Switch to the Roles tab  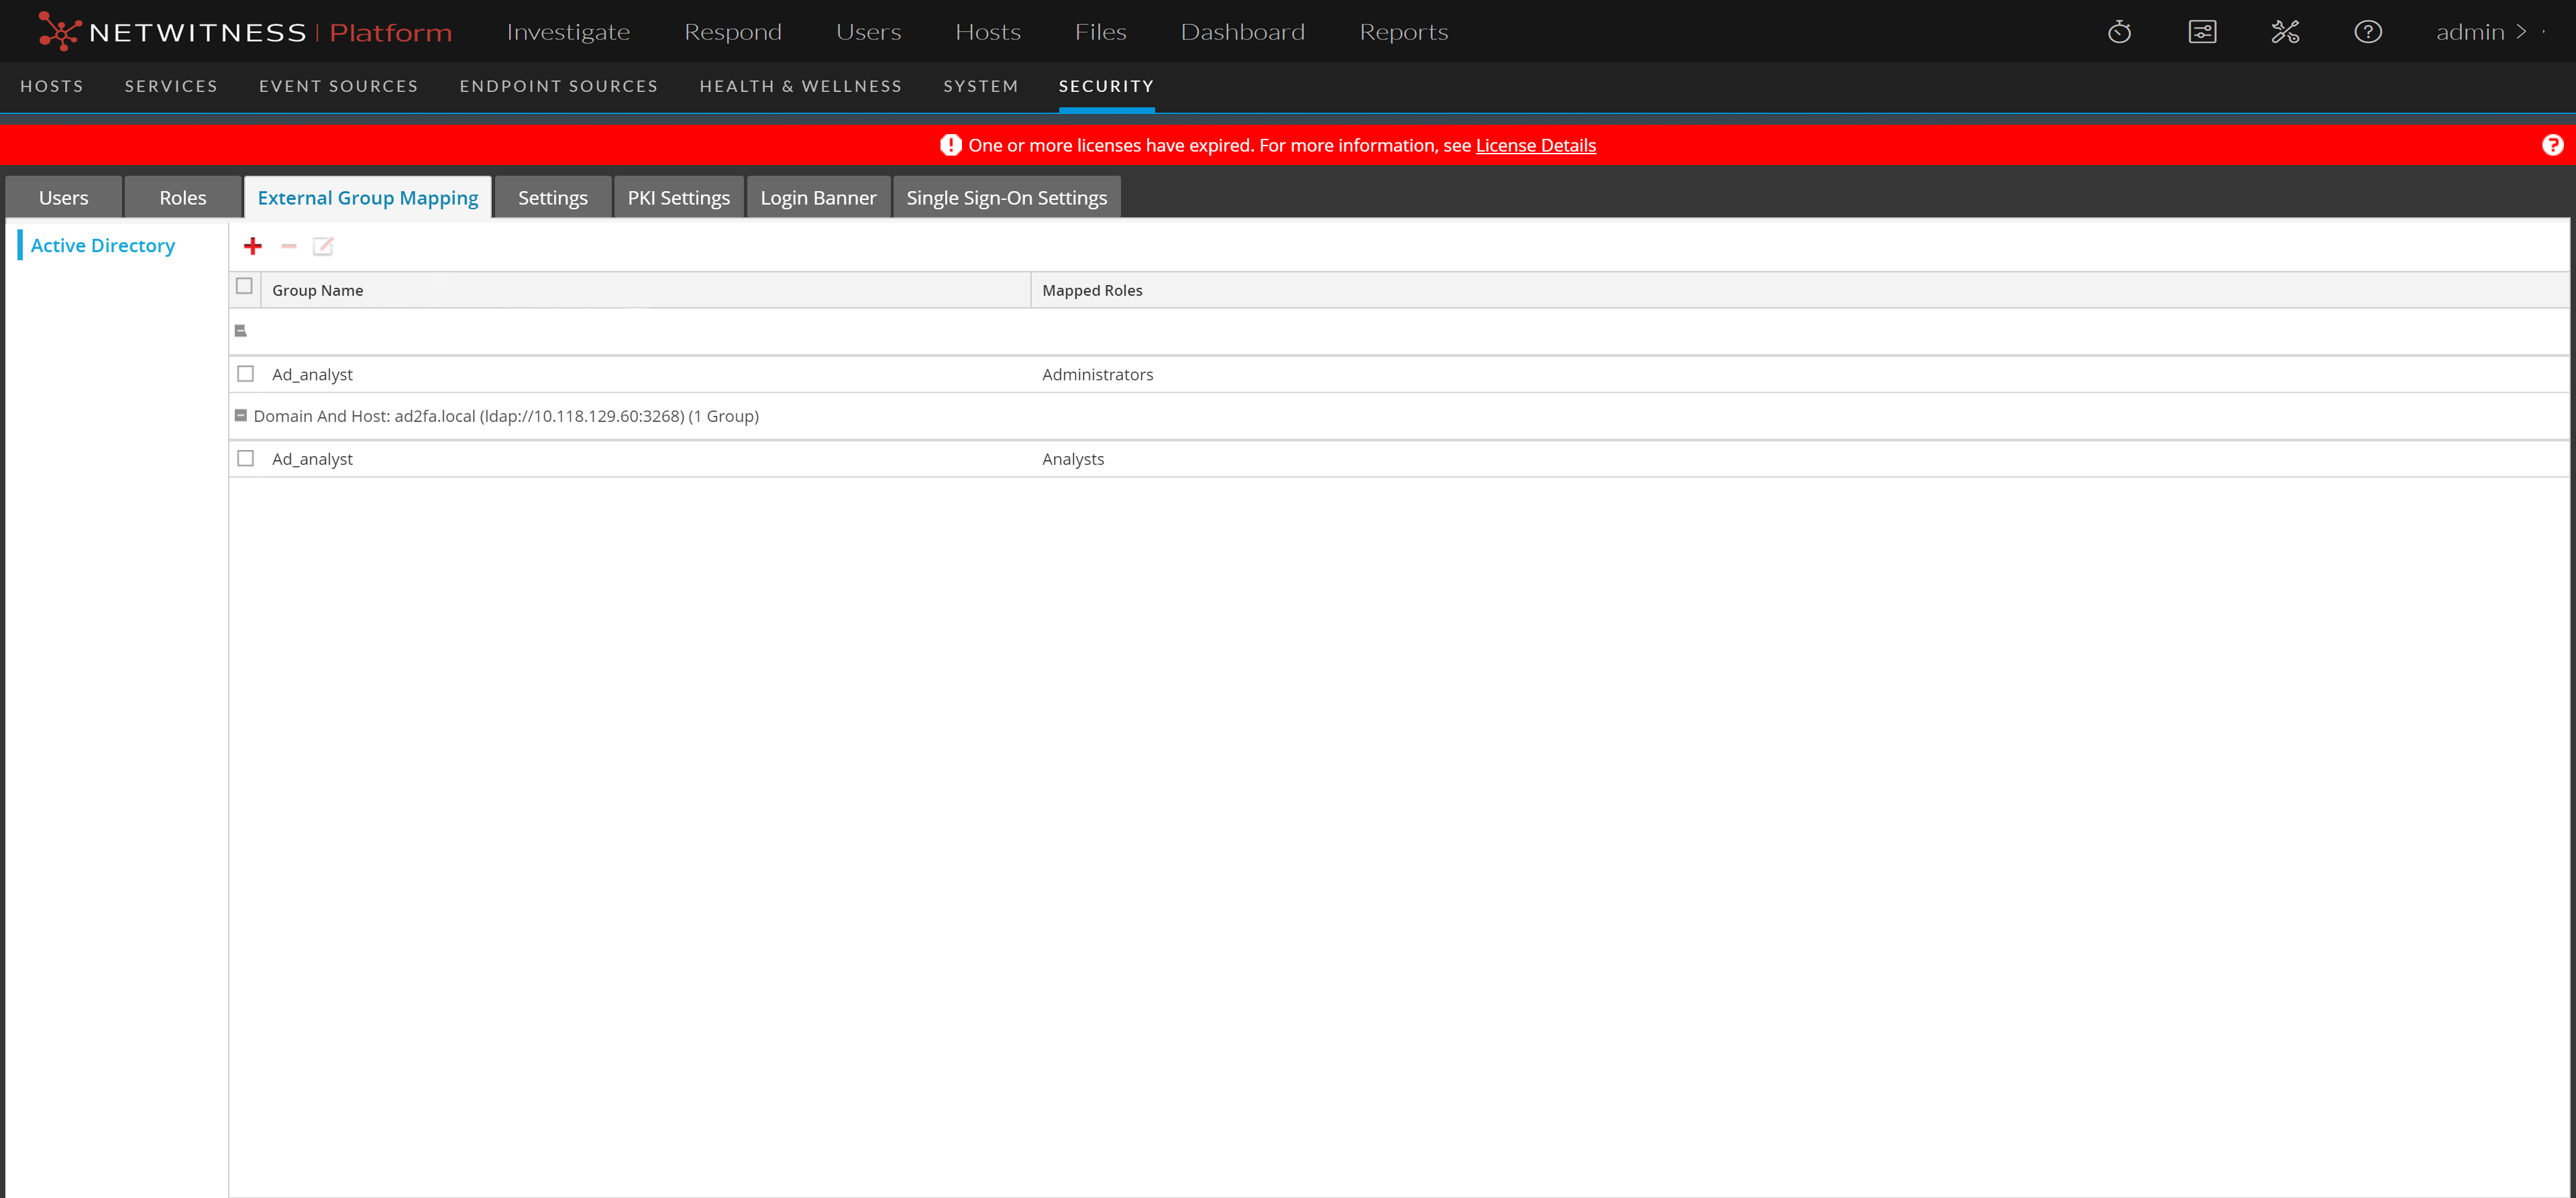182,197
